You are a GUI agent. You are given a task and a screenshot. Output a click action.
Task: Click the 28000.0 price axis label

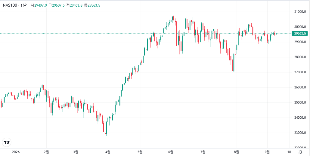point(299,57)
